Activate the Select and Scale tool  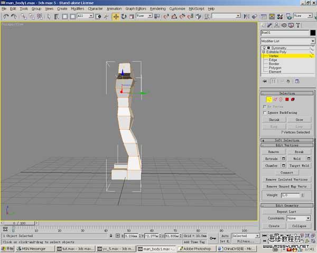(132, 16)
